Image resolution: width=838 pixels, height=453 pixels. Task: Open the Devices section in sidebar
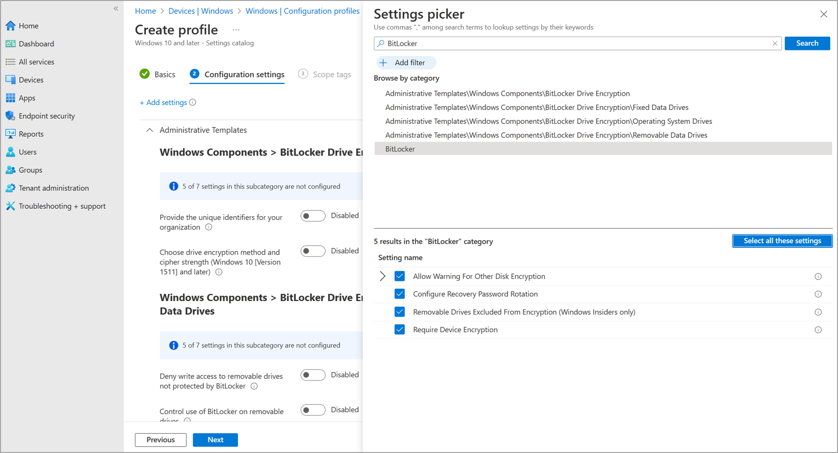31,79
